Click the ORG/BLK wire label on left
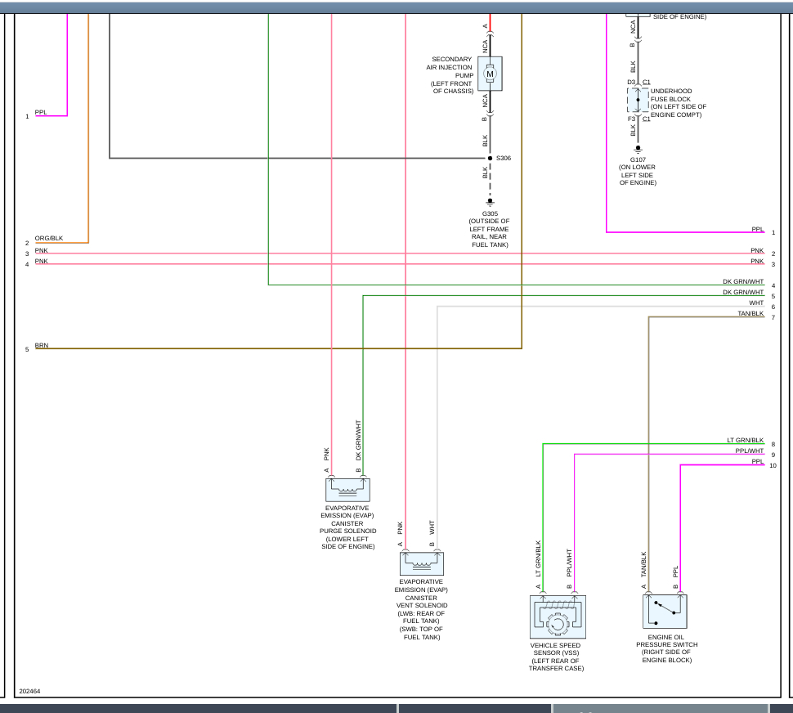Screen dimensions: 793x713 (48, 239)
